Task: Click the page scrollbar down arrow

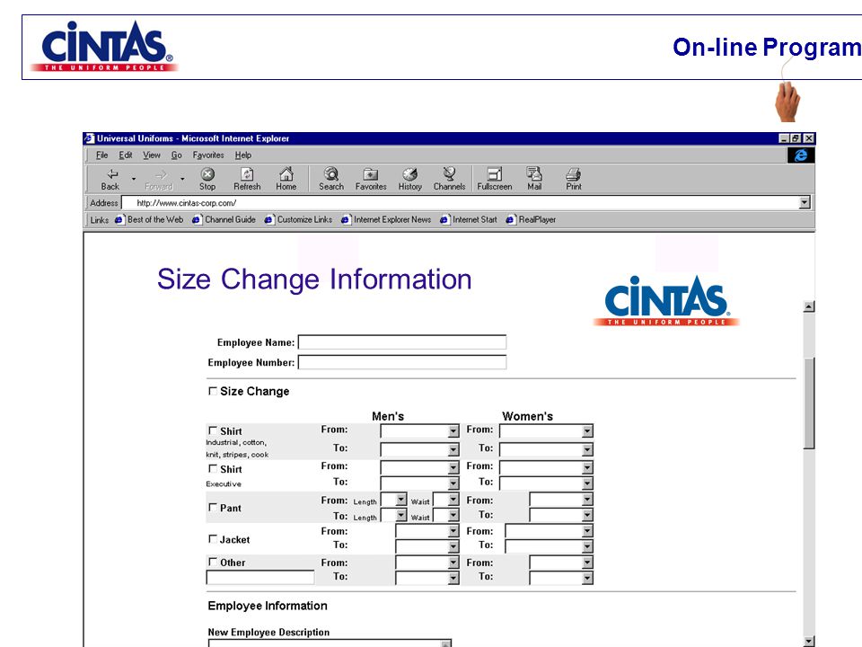Action: pos(809,642)
